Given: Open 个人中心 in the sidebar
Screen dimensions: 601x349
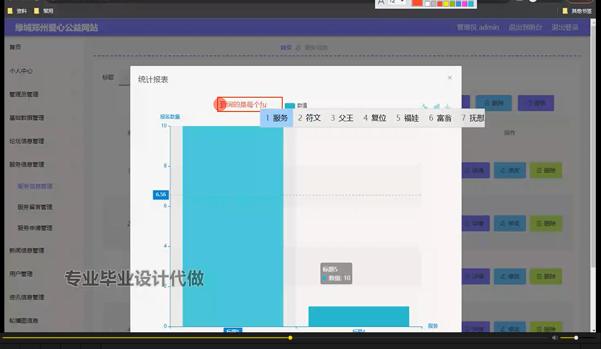Looking at the screenshot, I should pyautogui.click(x=21, y=71).
